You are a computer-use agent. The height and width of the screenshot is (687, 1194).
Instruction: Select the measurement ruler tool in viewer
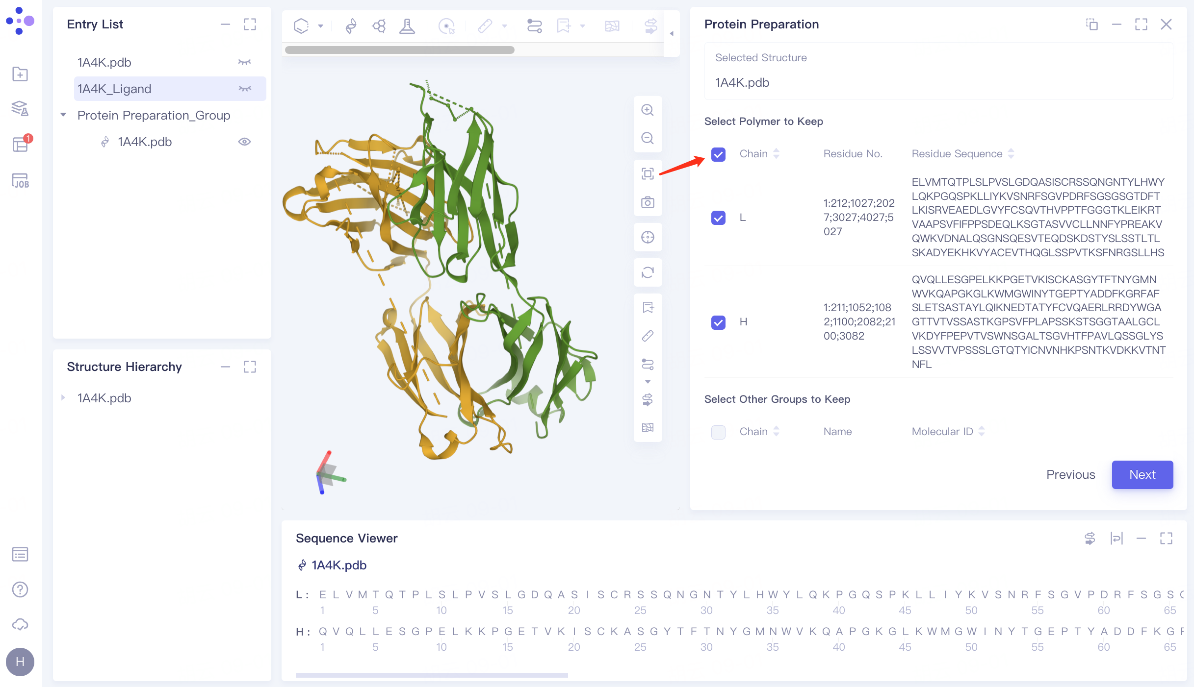pyautogui.click(x=648, y=336)
